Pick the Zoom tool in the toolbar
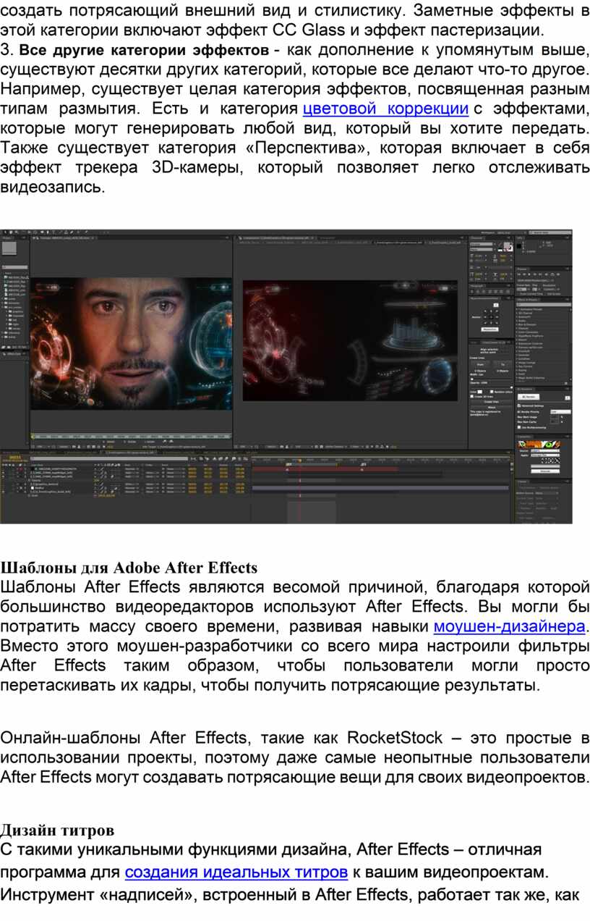Screen dimensions: 590x921 pyautogui.click(x=17, y=232)
